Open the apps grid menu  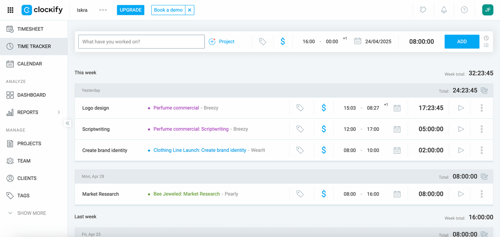pos(10,10)
